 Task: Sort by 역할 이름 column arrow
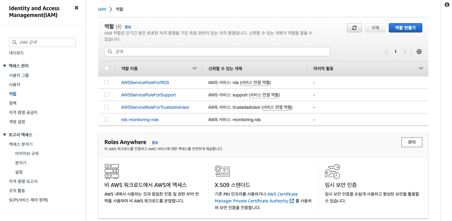click(195, 69)
